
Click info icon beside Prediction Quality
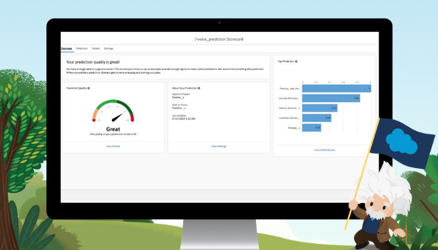(89, 88)
